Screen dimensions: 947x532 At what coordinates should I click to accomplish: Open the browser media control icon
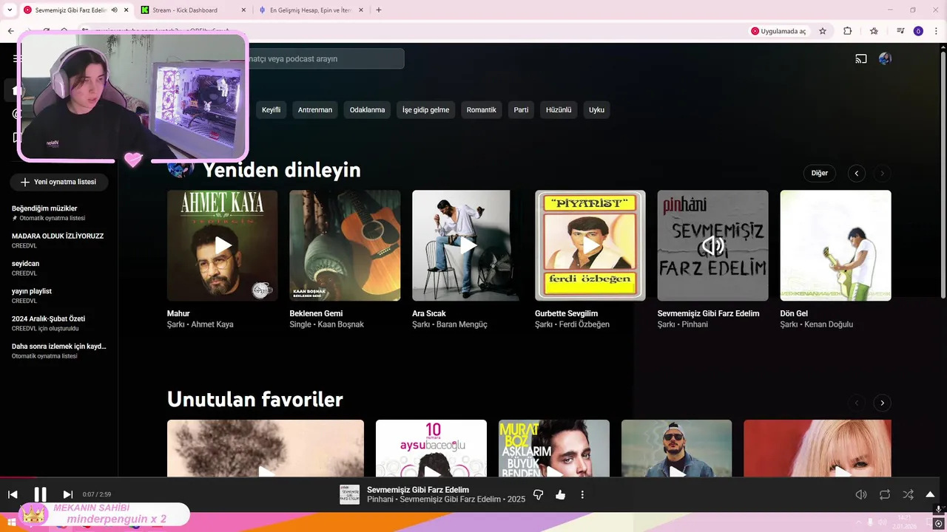click(900, 31)
